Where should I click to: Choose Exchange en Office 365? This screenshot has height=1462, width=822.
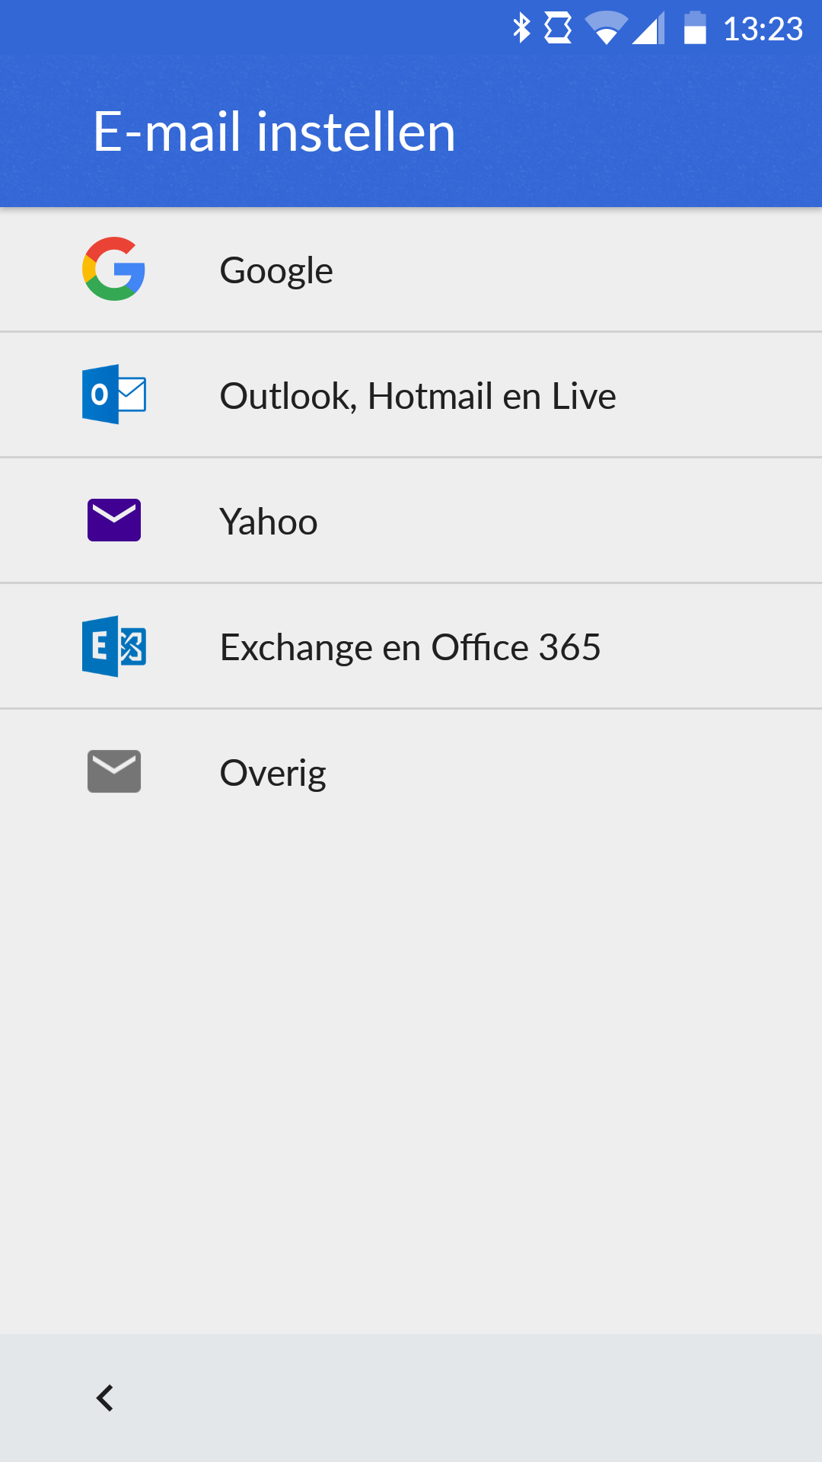pos(410,647)
